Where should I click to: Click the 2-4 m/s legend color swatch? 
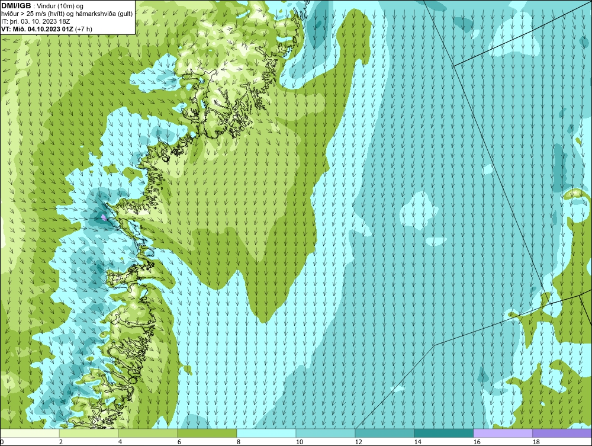pyautogui.click(x=89, y=433)
